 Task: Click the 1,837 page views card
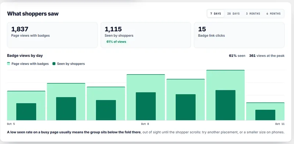click(x=52, y=35)
